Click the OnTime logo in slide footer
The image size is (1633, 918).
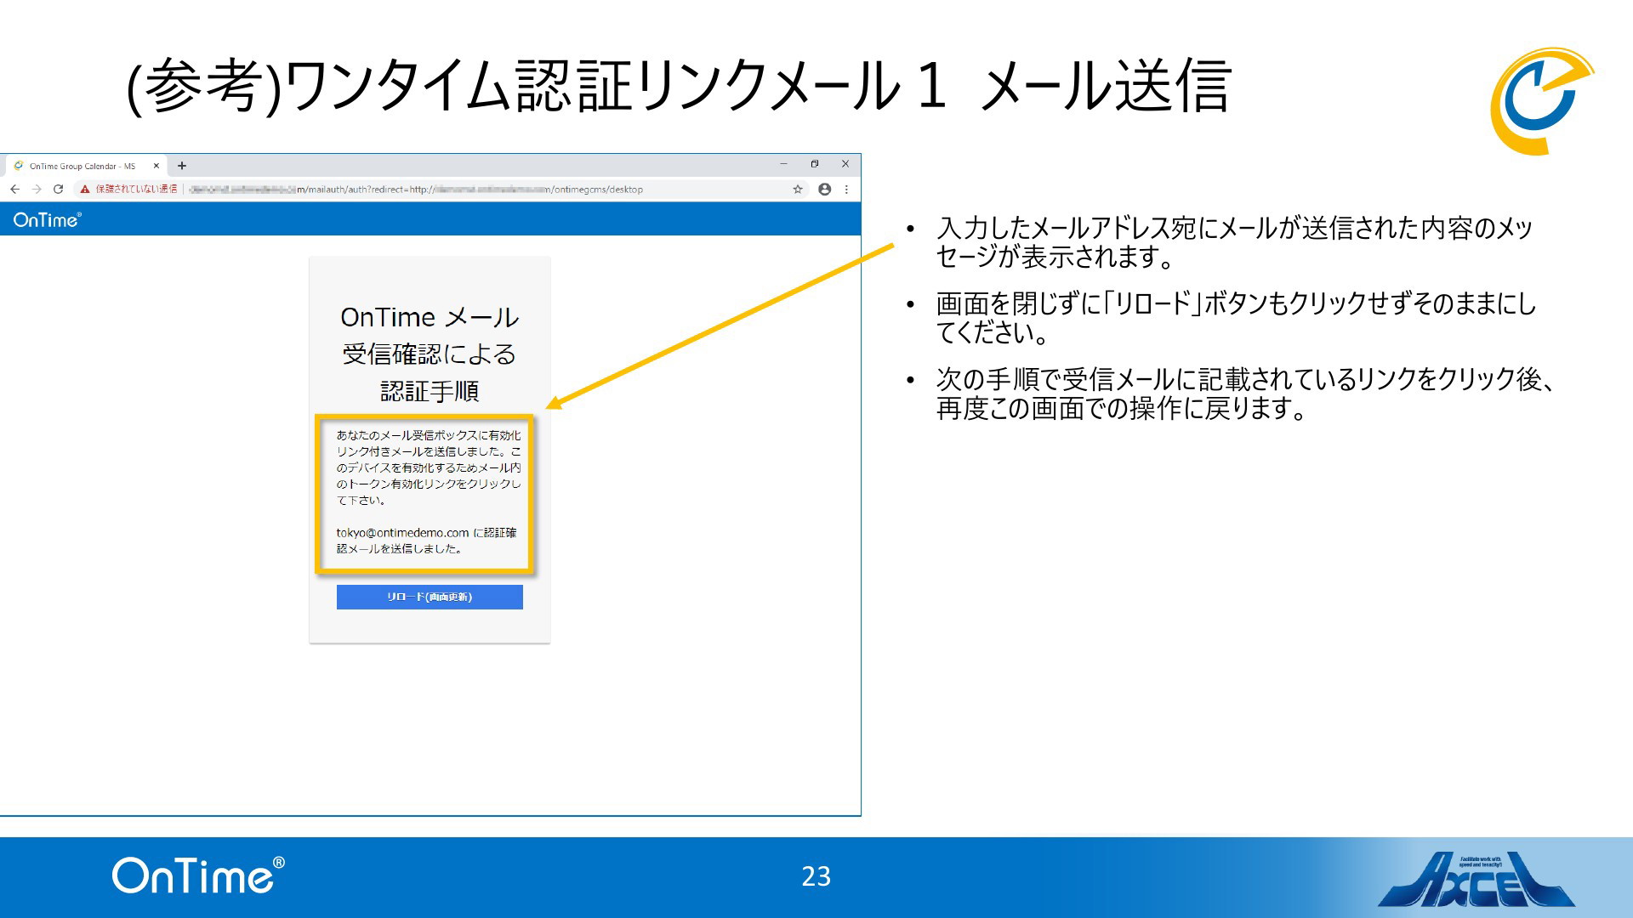point(198,875)
